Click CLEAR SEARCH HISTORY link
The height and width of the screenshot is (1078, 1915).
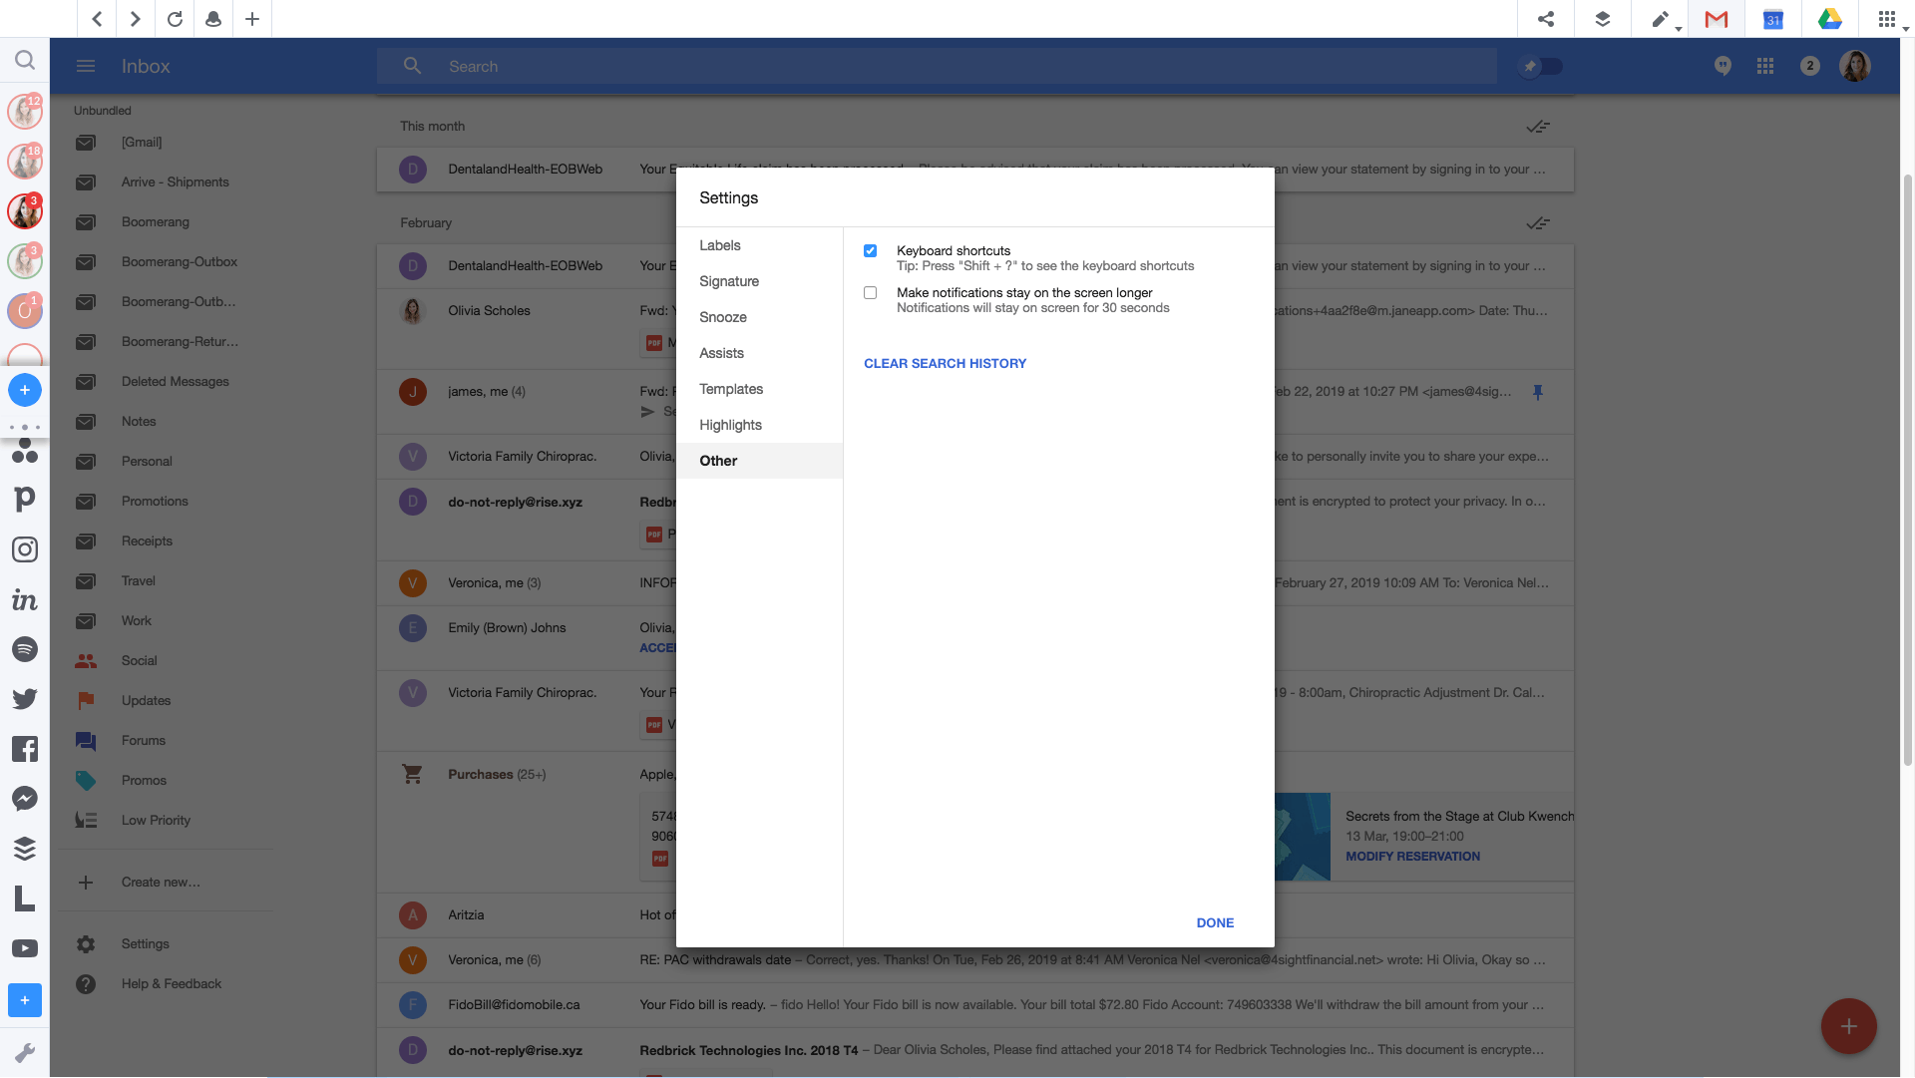pos(945,363)
